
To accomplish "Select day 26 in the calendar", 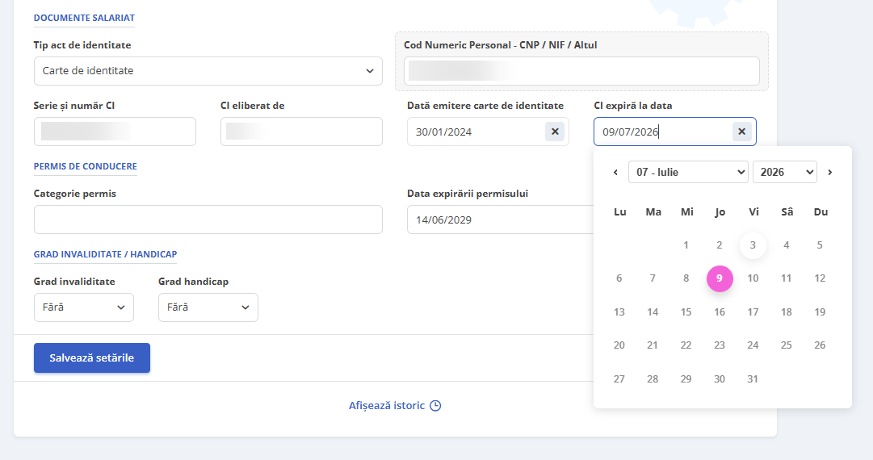I will click(x=820, y=345).
